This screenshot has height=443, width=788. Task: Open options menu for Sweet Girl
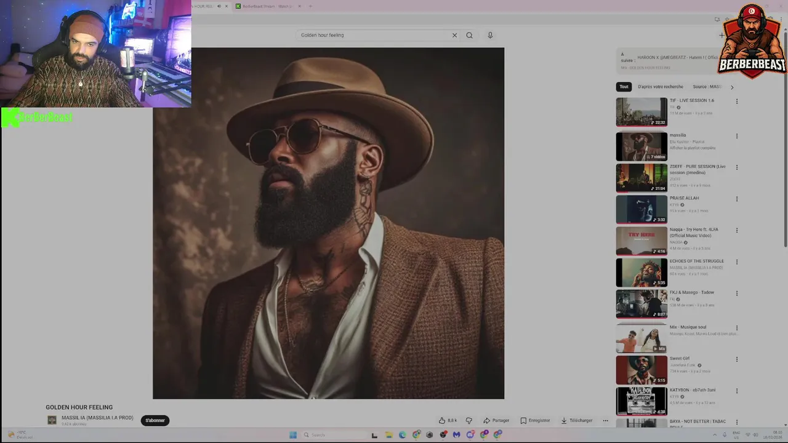736,359
